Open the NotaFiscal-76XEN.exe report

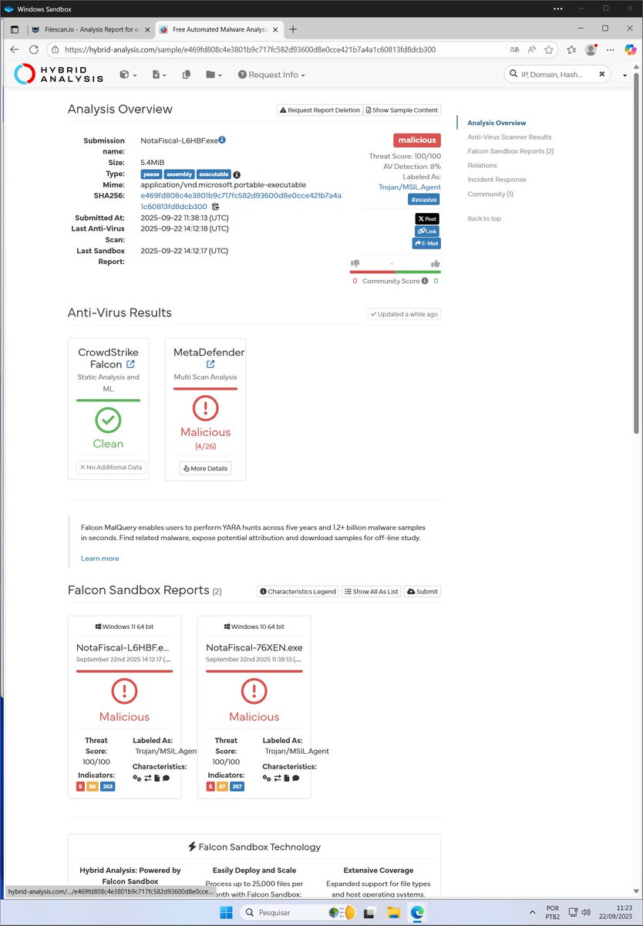(x=254, y=647)
